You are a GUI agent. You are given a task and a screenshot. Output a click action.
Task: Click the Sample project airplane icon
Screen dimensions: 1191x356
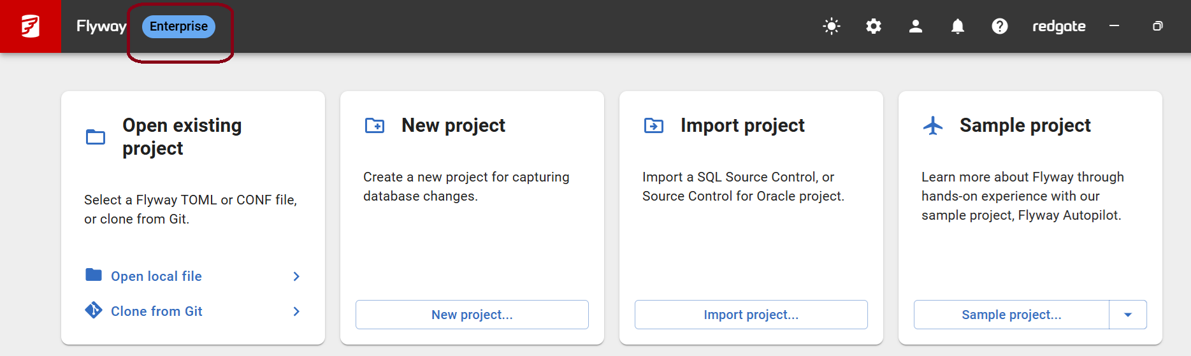tap(933, 125)
